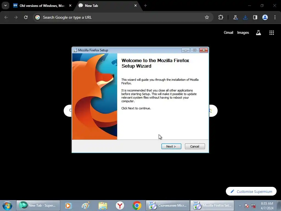
Task: Show browser downloads
Action: 245,17
